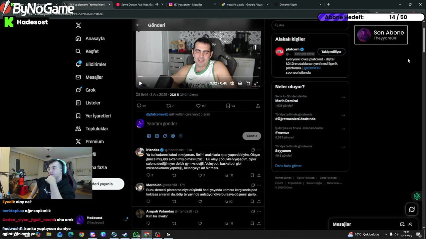Viewport: 426px width, 239px height.
Task: Click the Ara search field
Action: 310,25
